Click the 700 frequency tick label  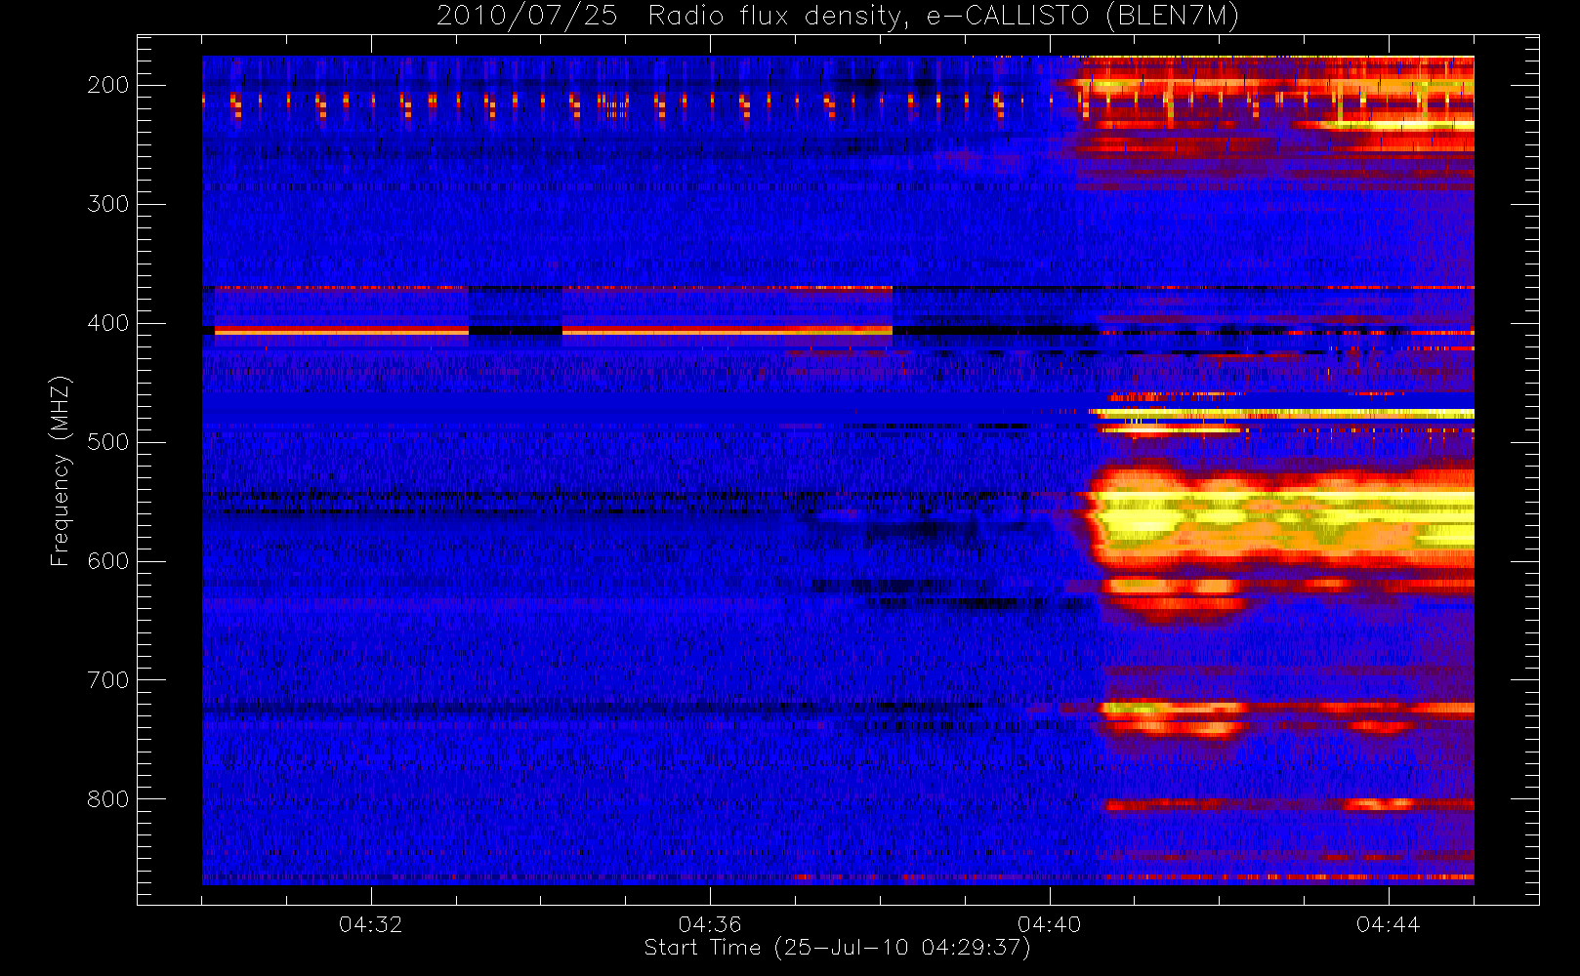[x=108, y=680]
